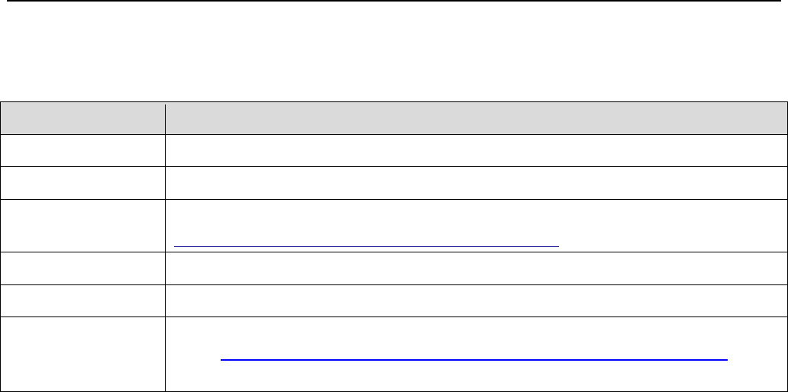The height and width of the screenshot is (392, 788).
Task: Select the left cell of the fifth body row
Action: tap(83, 302)
